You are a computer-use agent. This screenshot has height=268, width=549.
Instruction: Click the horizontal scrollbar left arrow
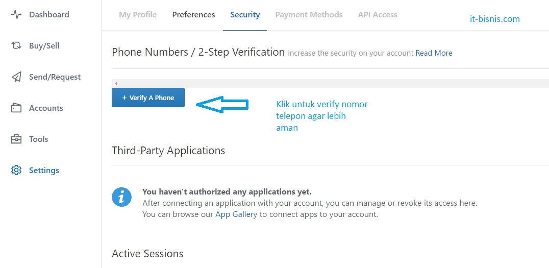(x=116, y=83)
